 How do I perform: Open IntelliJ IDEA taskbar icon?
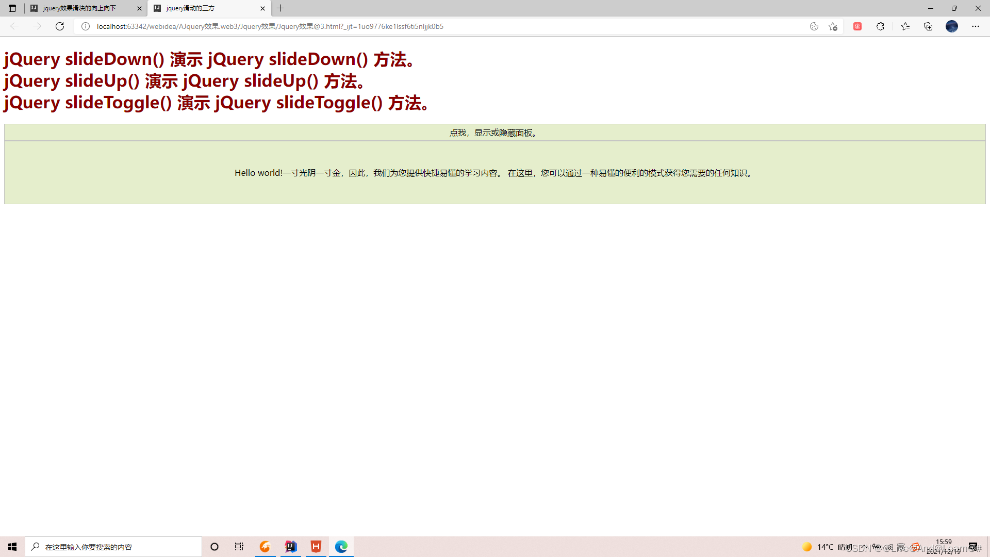pyautogui.click(x=291, y=547)
